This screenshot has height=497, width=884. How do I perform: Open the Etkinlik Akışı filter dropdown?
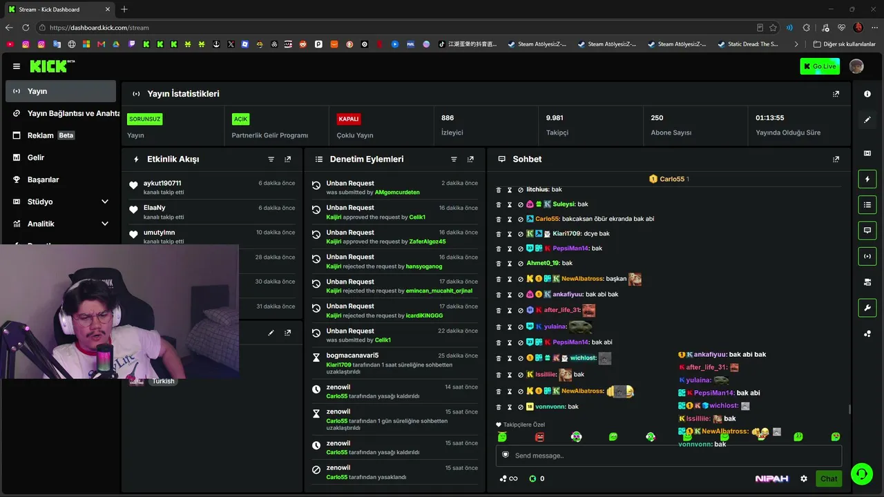[271, 159]
